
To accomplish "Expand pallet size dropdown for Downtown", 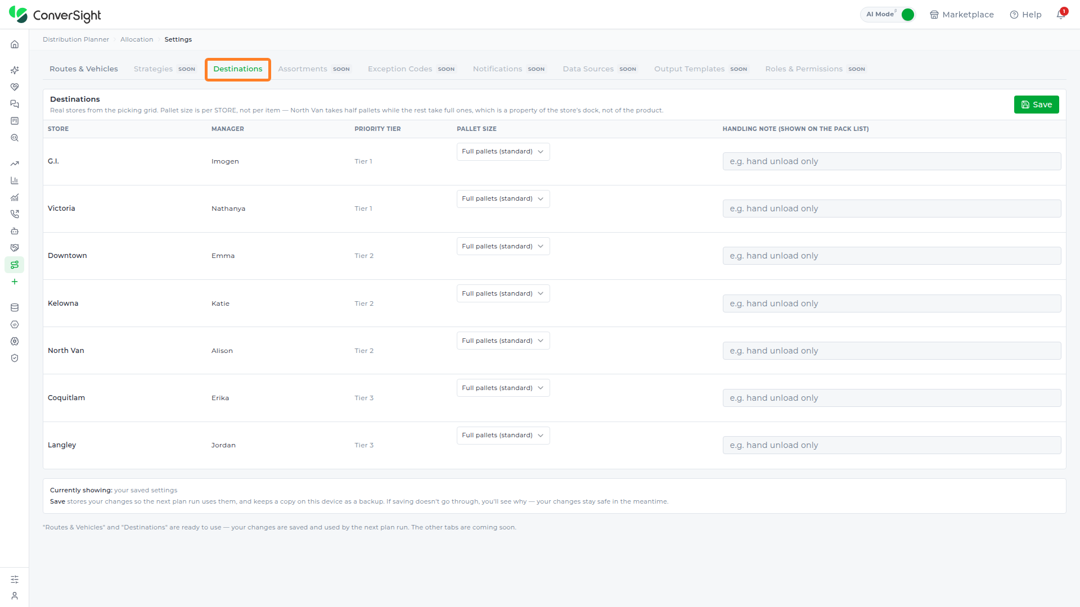I will [x=503, y=246].
